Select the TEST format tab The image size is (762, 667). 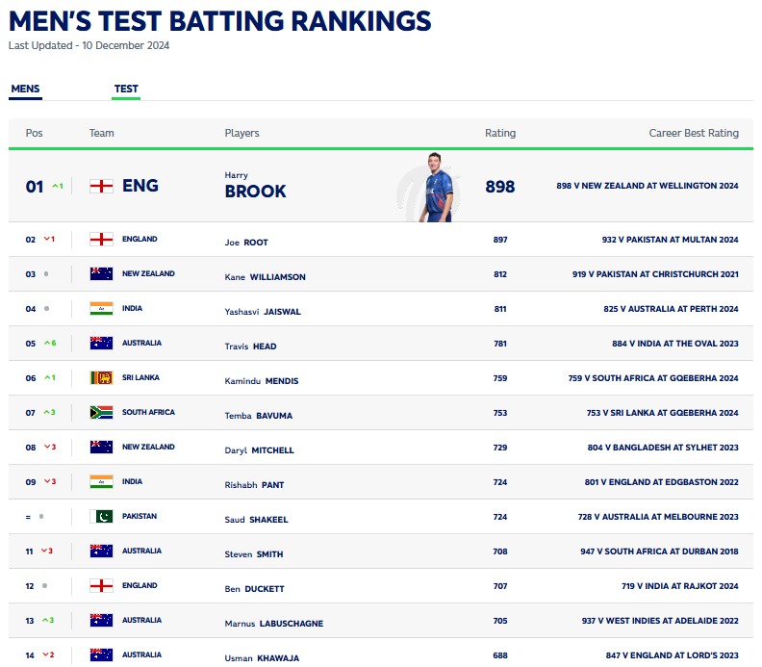tap(126, 90)
